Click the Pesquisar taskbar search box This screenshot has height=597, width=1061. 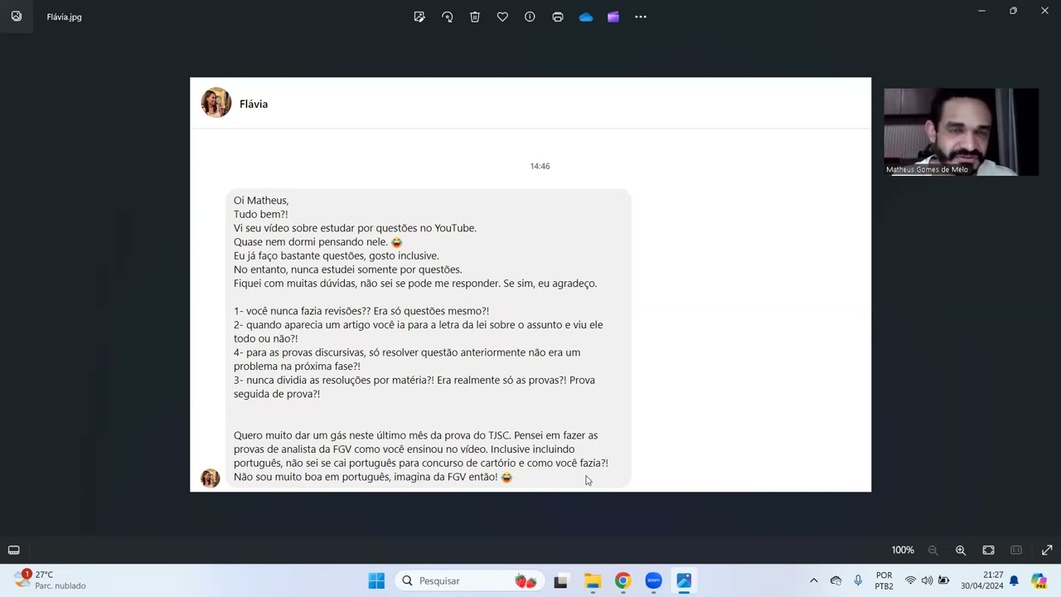tap(470, 580)
